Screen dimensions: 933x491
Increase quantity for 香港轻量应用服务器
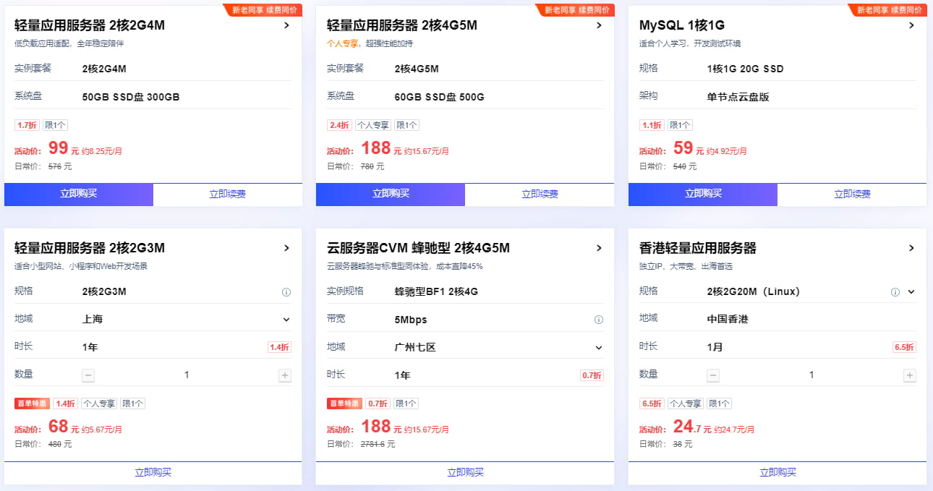click(910, 375)
